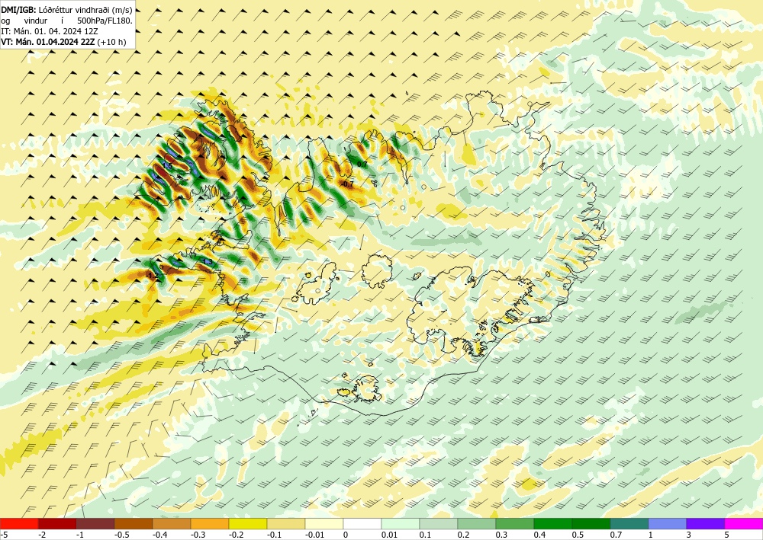This screenshot has height=540, width=763.
Task: Choose the periwinkle blue swatch between 1 and 3
Action: coord(668,524)
